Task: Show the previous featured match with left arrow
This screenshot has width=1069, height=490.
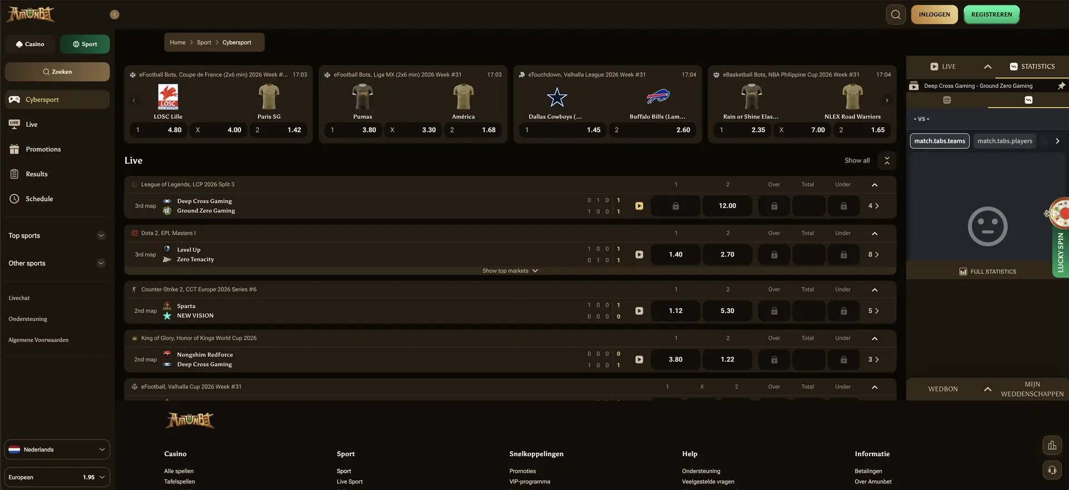Action: [134, 101]
